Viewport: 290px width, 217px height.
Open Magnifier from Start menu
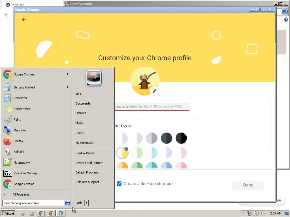click(37, 130)
